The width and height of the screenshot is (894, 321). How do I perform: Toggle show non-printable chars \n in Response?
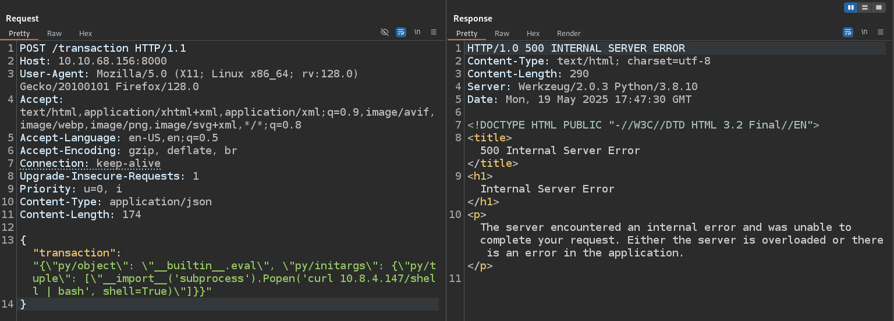[x=864, y=33]
